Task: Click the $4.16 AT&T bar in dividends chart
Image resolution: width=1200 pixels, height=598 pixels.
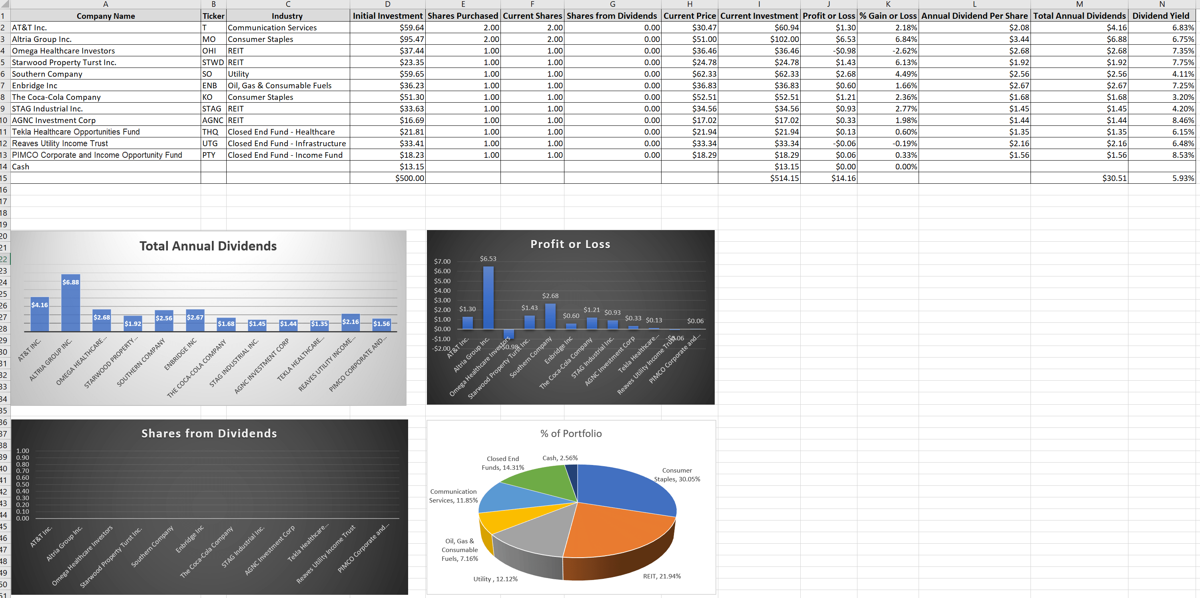Action: [x=40, y=314]
